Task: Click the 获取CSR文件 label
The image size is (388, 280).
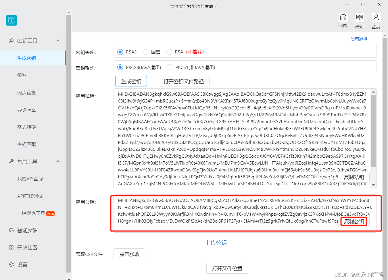Action: 90,254
